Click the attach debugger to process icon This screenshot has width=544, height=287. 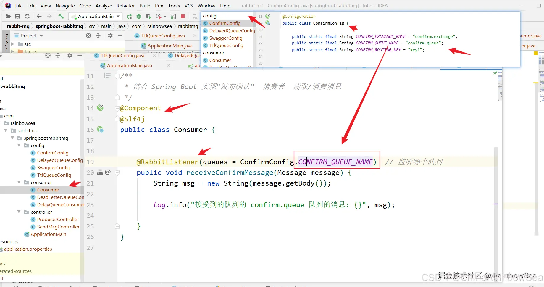173,16
